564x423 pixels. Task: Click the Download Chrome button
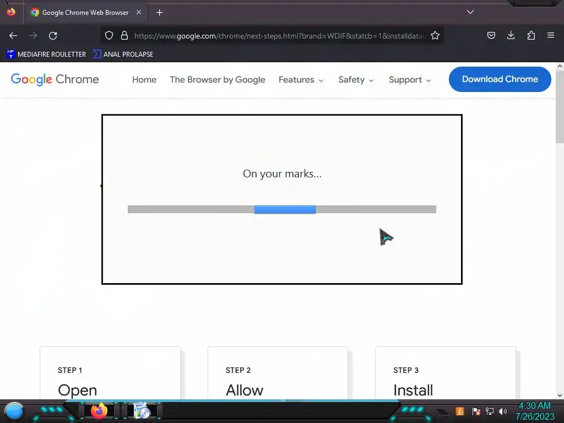tap(500, 79)
